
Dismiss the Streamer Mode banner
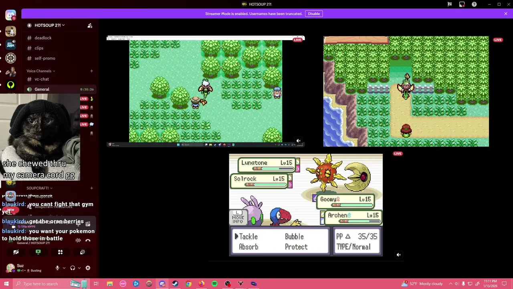coord(506,14)
